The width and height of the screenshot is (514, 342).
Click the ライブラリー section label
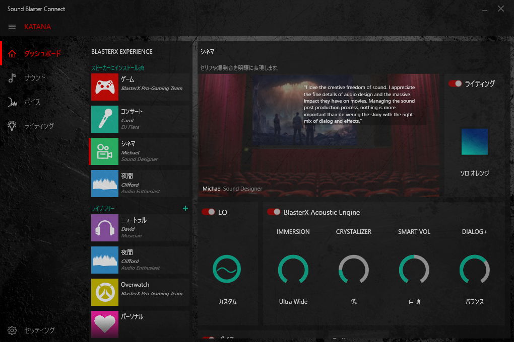(103, 209)
